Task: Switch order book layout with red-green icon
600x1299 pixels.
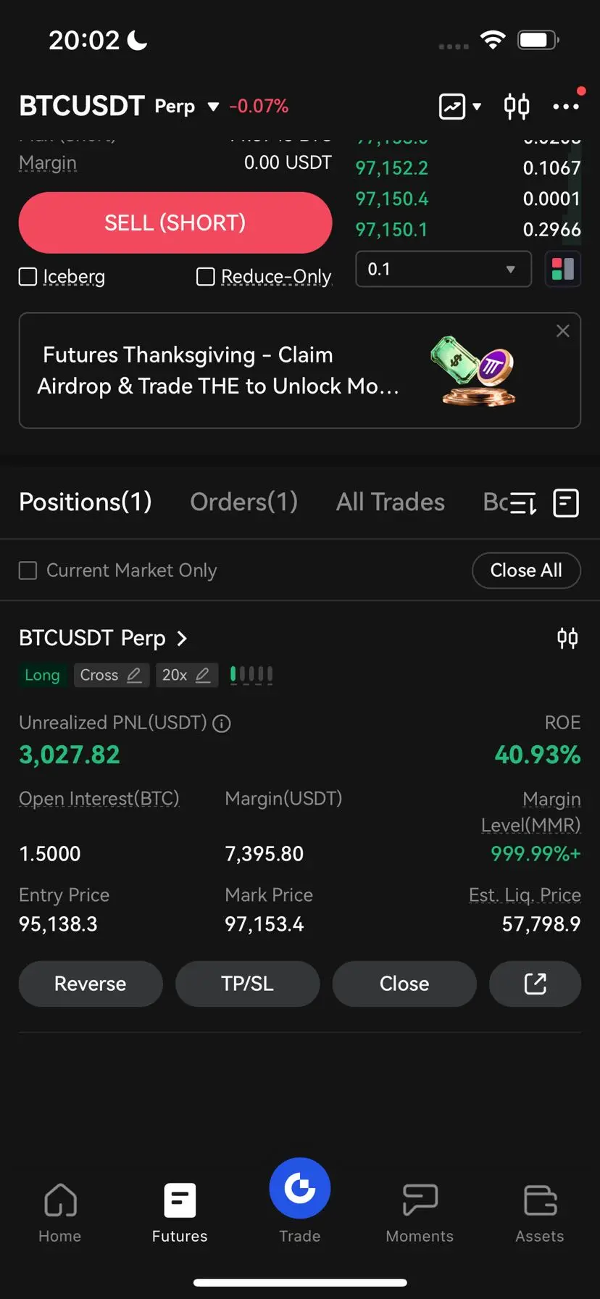Action: 562,269
